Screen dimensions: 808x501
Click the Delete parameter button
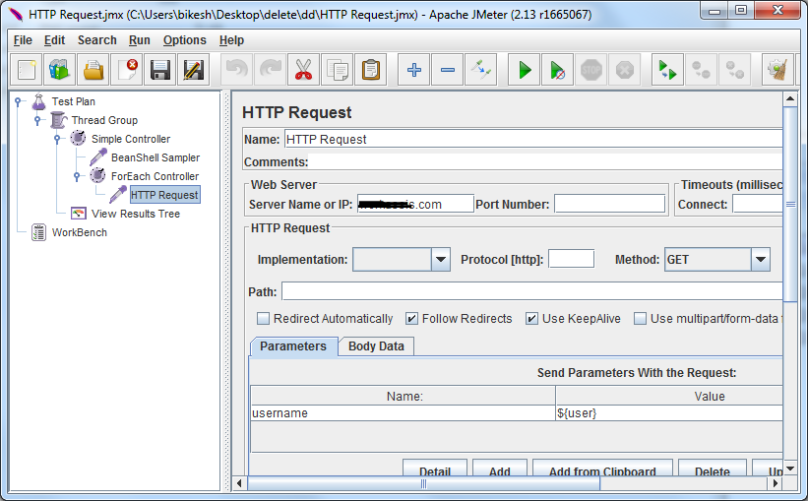click(x=713, y=468)
